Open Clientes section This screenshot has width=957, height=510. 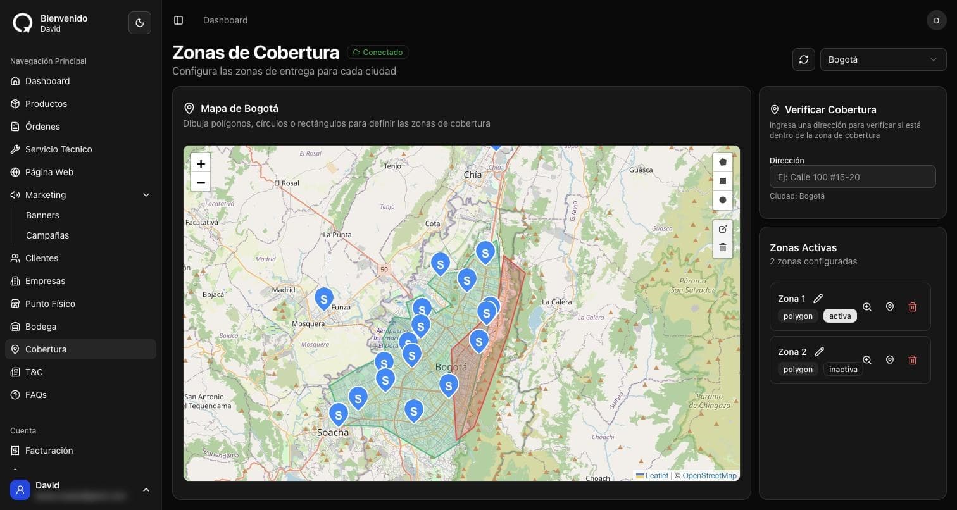click(x=80, y=258)
